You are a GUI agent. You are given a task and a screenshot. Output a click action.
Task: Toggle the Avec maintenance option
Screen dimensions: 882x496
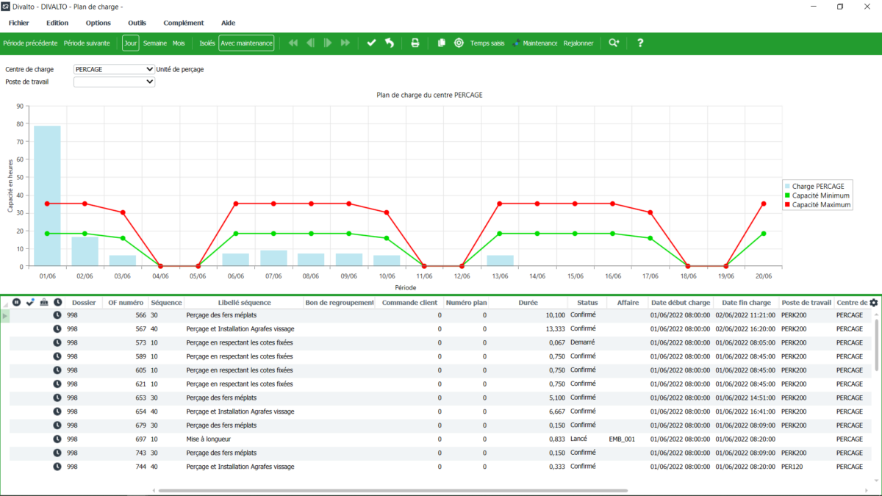click(246, 43)
